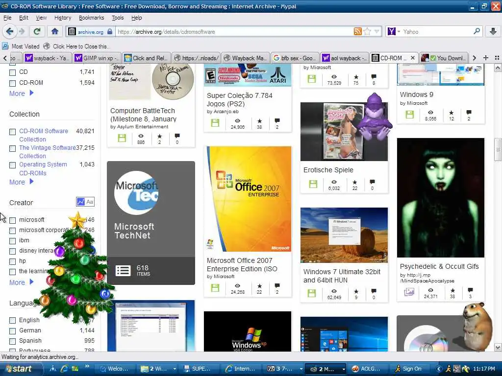The image size is (502, 376).
Task: Show all tabs grid icon
Action: pos(497,58)
